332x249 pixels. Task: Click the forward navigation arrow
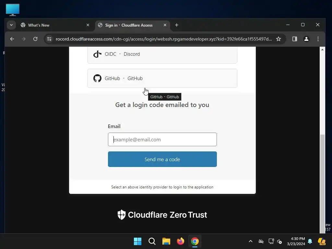pos(24,39)
